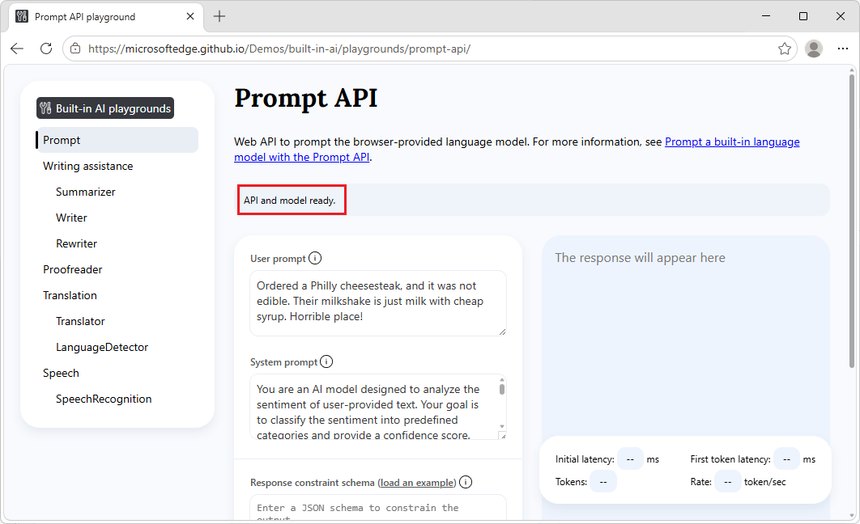The width and height of the screenshot is (860, 524).
Task: Click the Prompt API playground browser tab
Action: point(105,16)
